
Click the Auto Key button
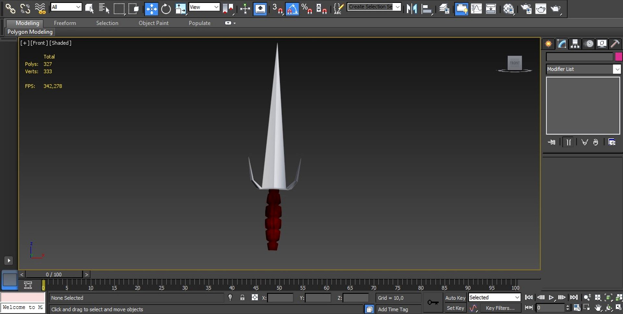click(x=455, y=298)
